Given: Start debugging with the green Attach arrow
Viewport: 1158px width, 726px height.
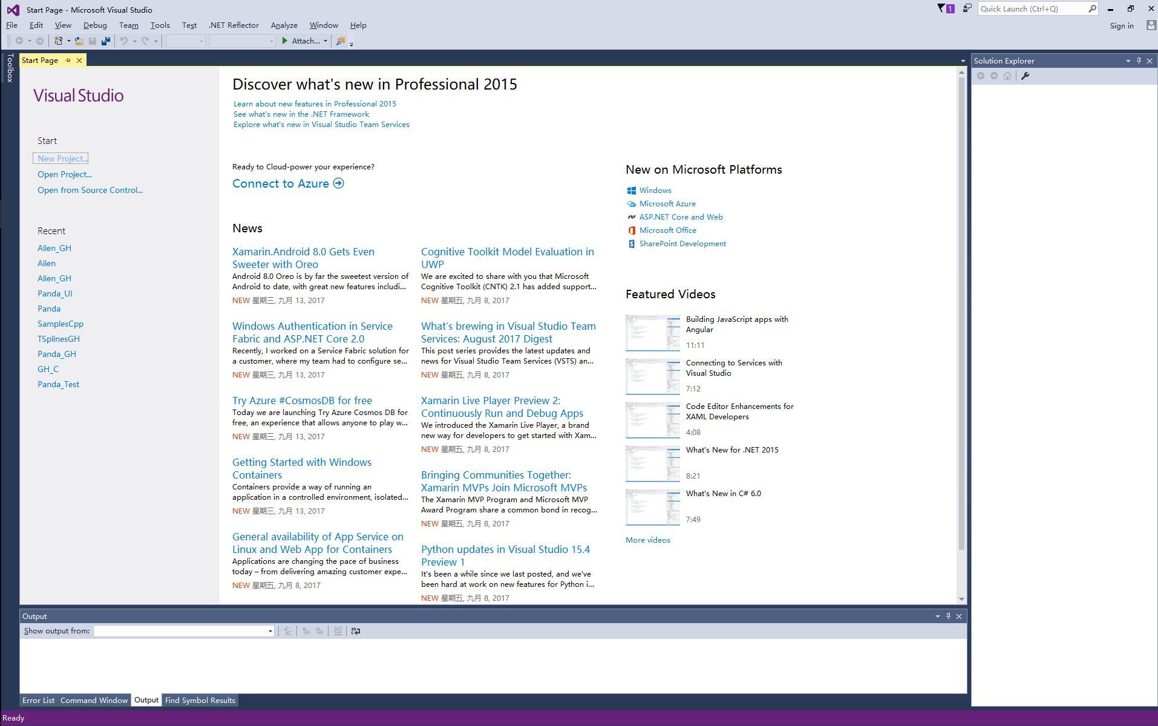Looking at the screenshot, I should point(284,41).
